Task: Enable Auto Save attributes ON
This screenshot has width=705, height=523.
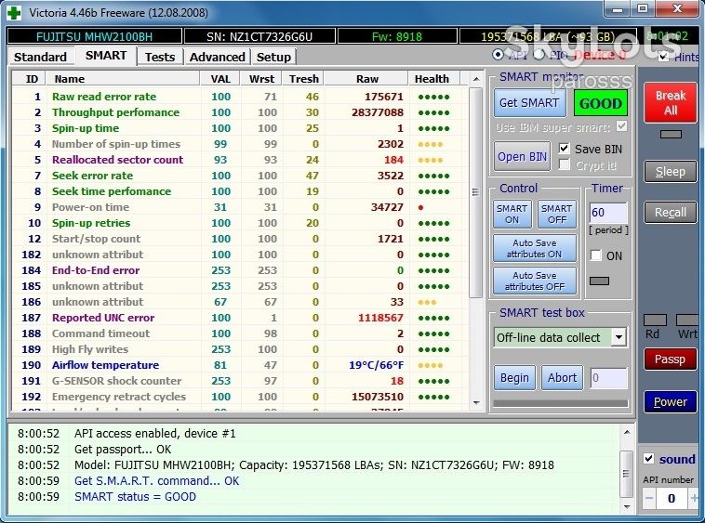Action: pos(535,248)
